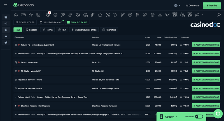
Task: Select the checkered flag racing icon
Action: 137,15
